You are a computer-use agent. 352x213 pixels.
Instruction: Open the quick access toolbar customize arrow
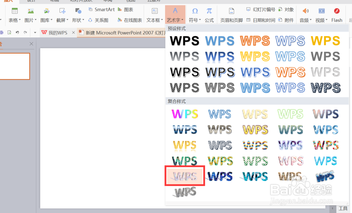point(35,33)
